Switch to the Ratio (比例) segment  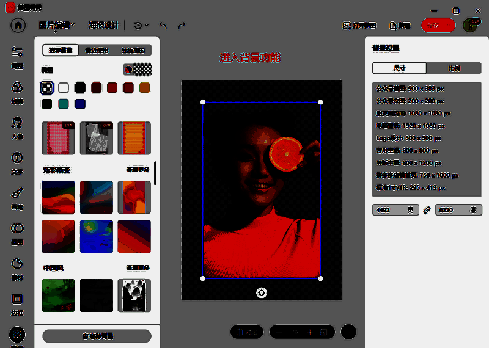[x=454, y=68]
